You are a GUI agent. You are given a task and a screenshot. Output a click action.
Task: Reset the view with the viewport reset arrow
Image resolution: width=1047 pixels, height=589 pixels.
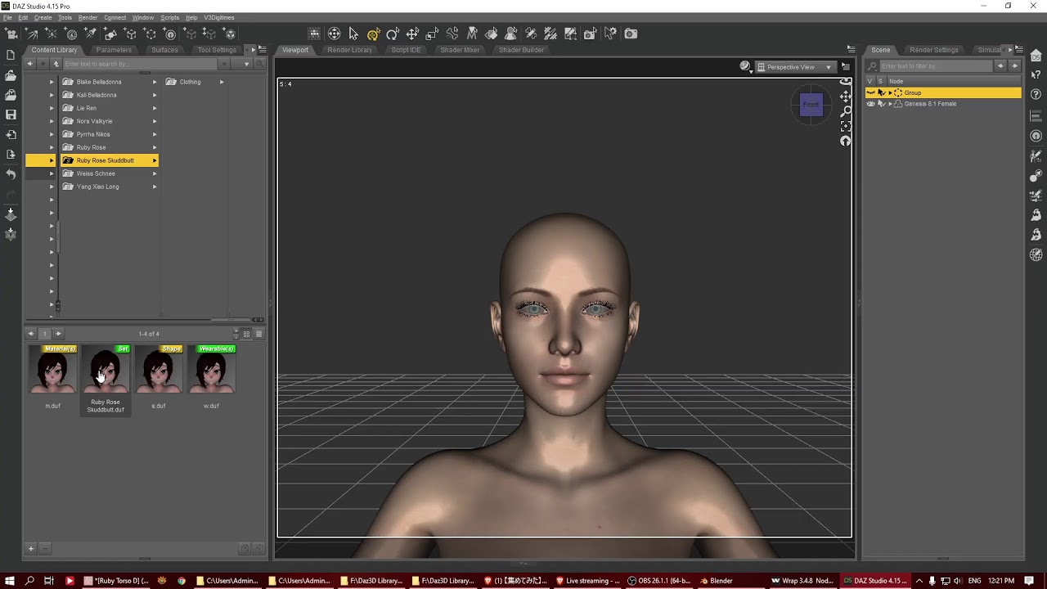[845, 141]
